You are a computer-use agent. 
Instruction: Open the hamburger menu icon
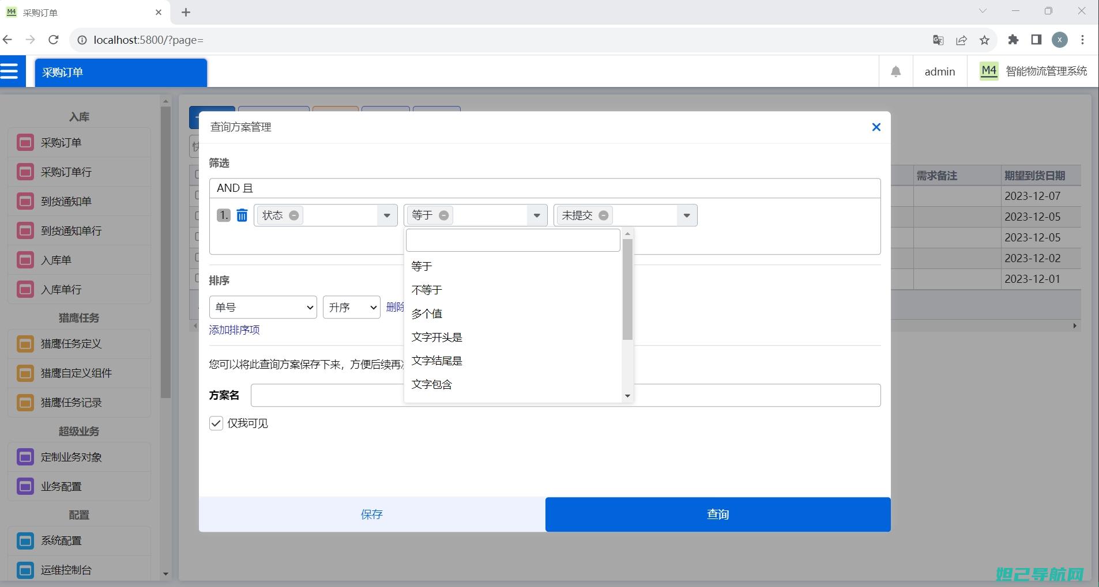(9, 71)
